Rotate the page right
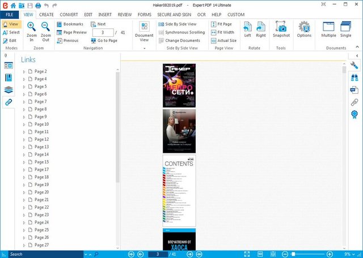This screenshot has width=363, height=258. pyautogui.click(x=260, y=28)
